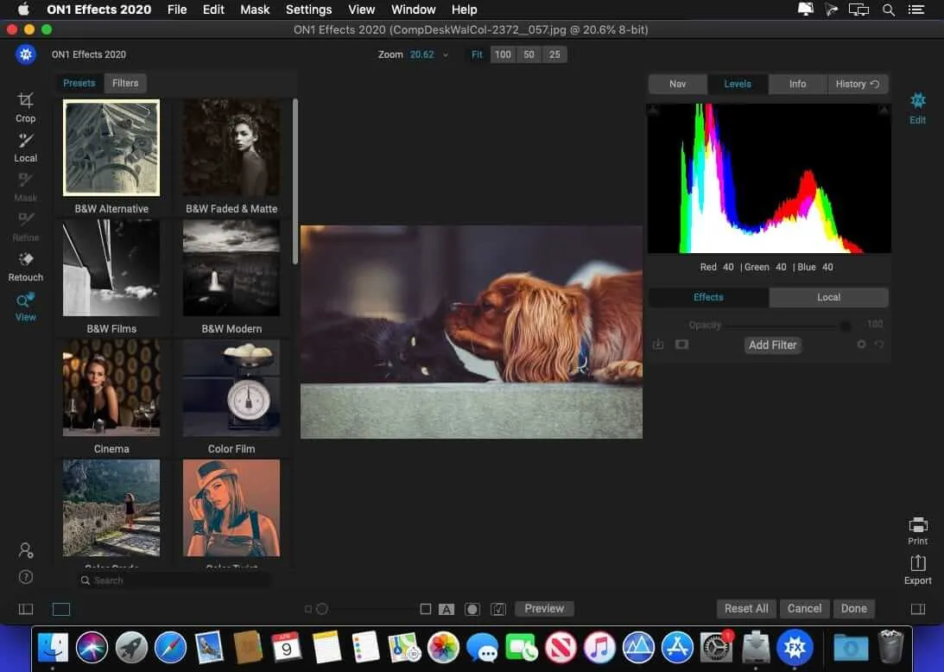Open the help question mark icon
The width and height of the screenshot is (944, 672).
[26, 577]
